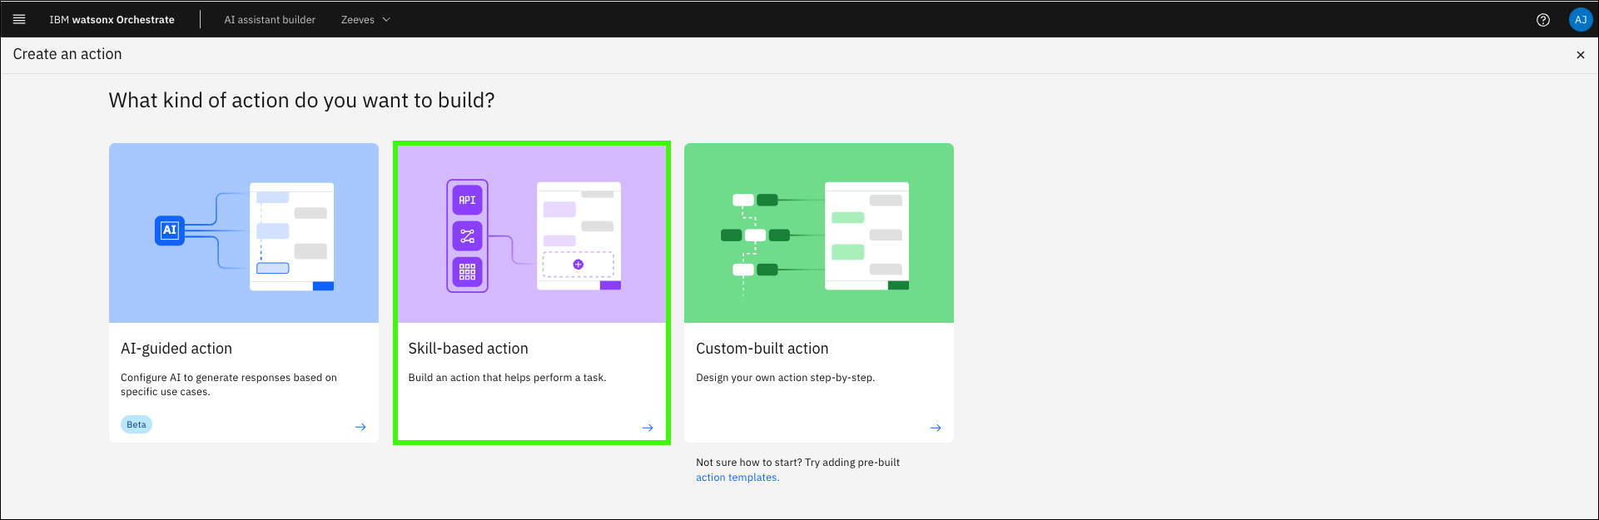The width and height of the screenshot is (1599, 520).
Task: Open the AJ user profile avatar
Action: point(1580,20)
